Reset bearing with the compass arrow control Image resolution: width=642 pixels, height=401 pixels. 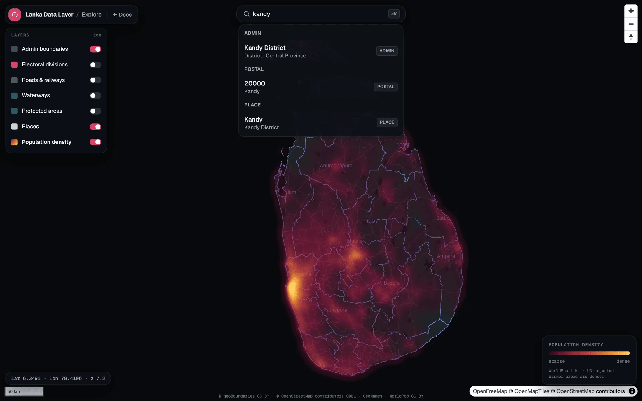(x=631, y=37)
